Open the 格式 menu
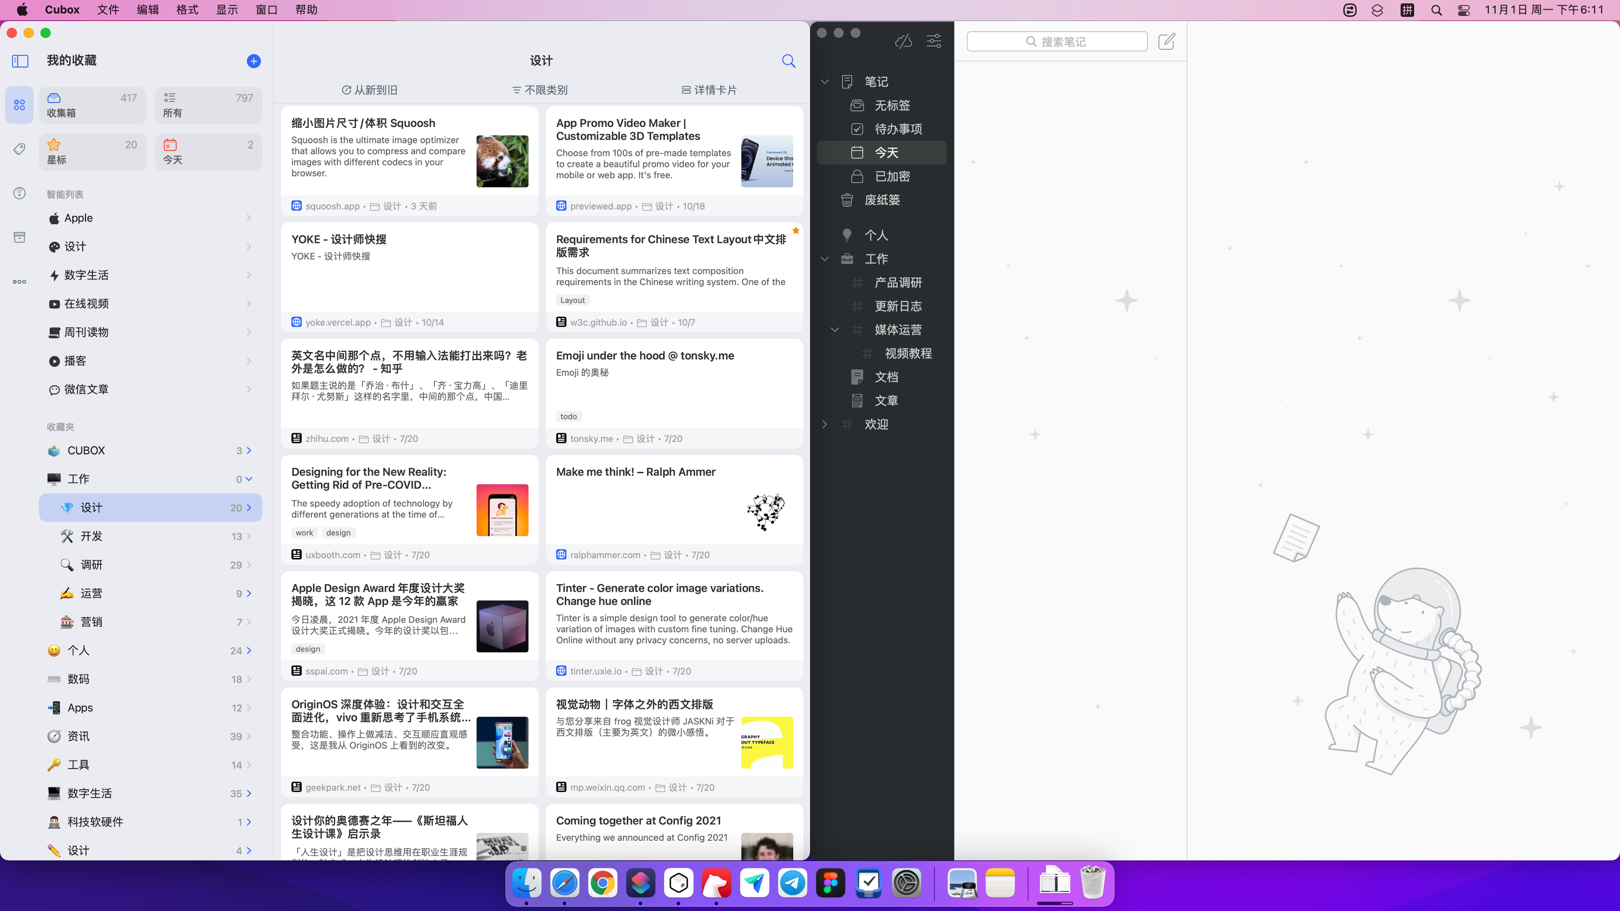Screen dimensions: 1620x911 [x=187, y=9]
